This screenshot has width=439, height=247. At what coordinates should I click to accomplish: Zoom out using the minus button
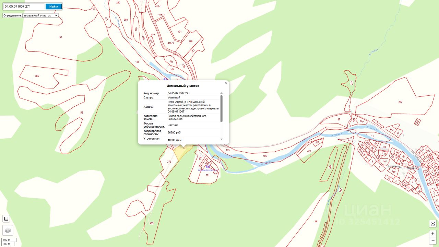(x=433, y=241)
